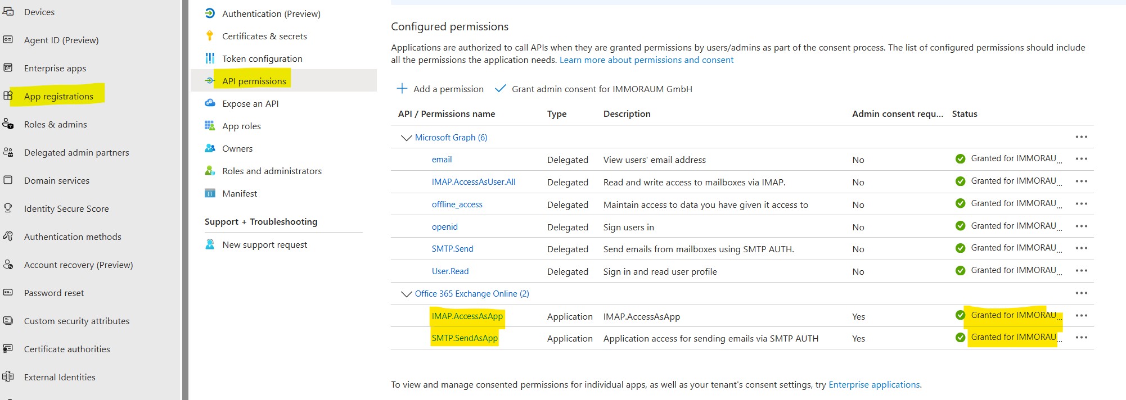
Task: Click the Owners people icon
Action: pyautogui.click(x=210, y=148)
